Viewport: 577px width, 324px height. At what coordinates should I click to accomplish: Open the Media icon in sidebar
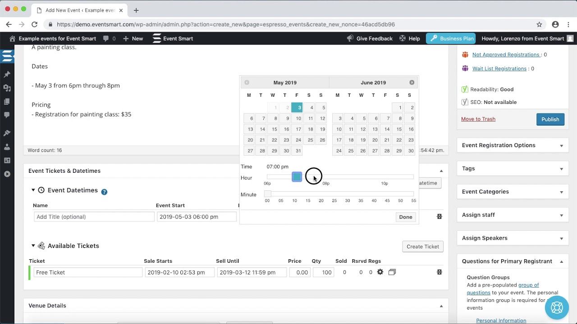[7, 88]
